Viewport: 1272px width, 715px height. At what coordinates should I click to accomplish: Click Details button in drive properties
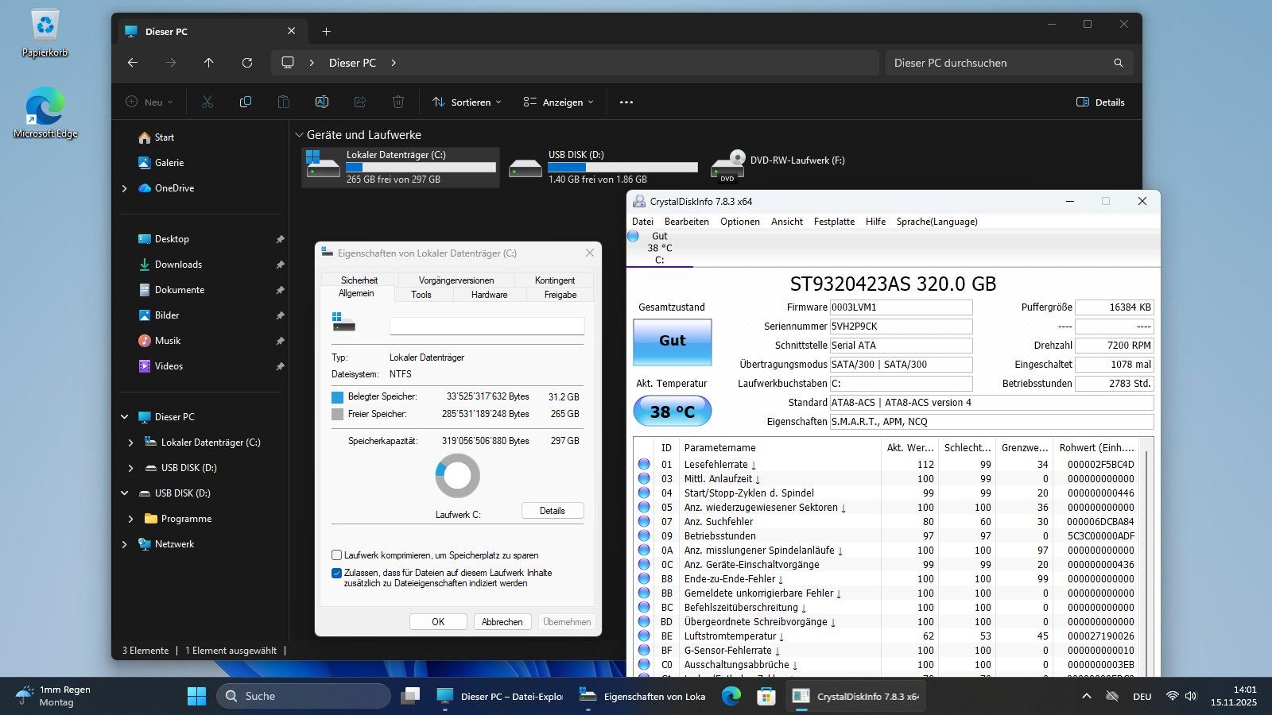tap(553, 511)
